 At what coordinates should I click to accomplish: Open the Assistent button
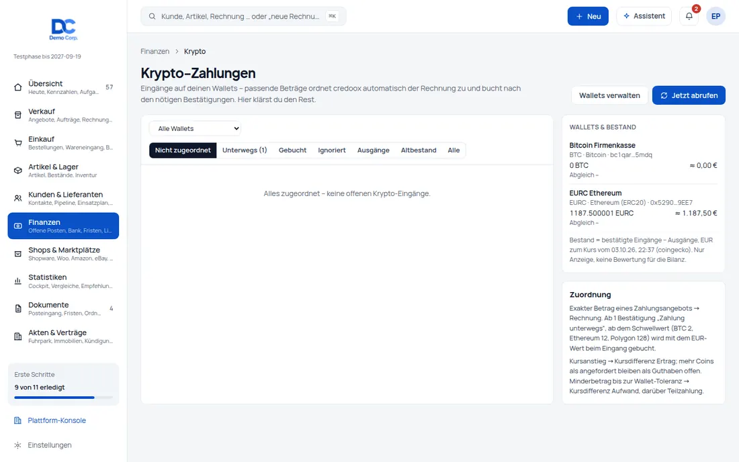click(x=644, y=16)
